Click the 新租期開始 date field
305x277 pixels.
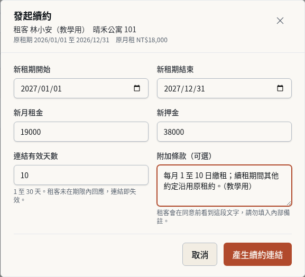[x=81, y=88]
